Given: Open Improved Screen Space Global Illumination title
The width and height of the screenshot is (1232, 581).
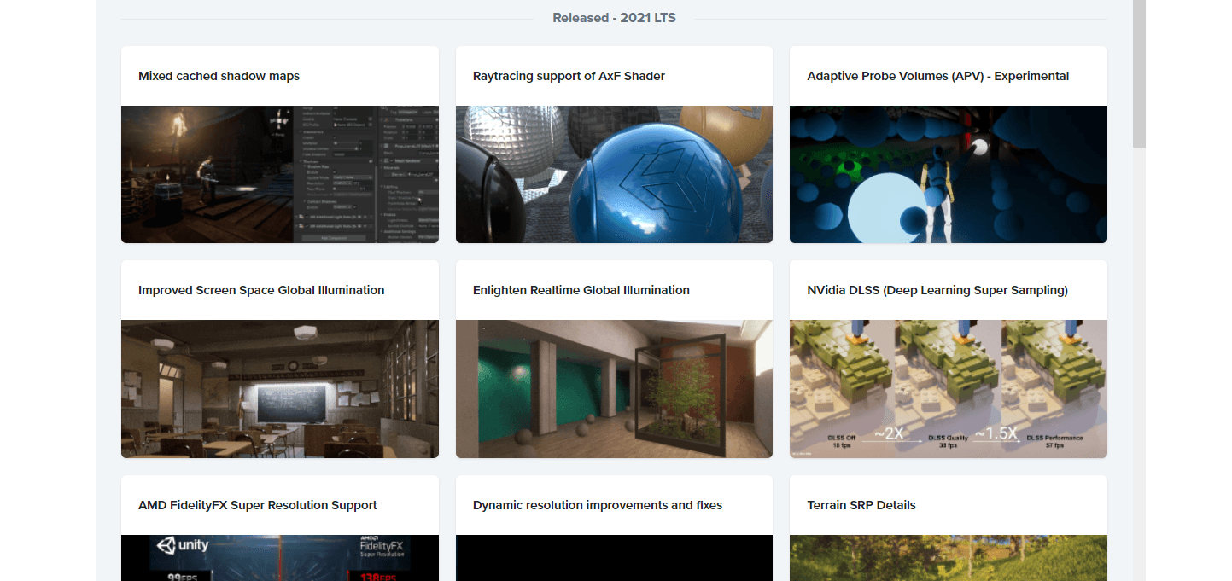Looking at the screenshot, I should point(261,290).
